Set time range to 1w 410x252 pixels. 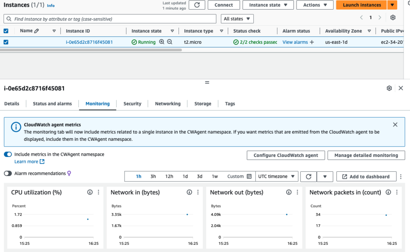tap(215, 177)
